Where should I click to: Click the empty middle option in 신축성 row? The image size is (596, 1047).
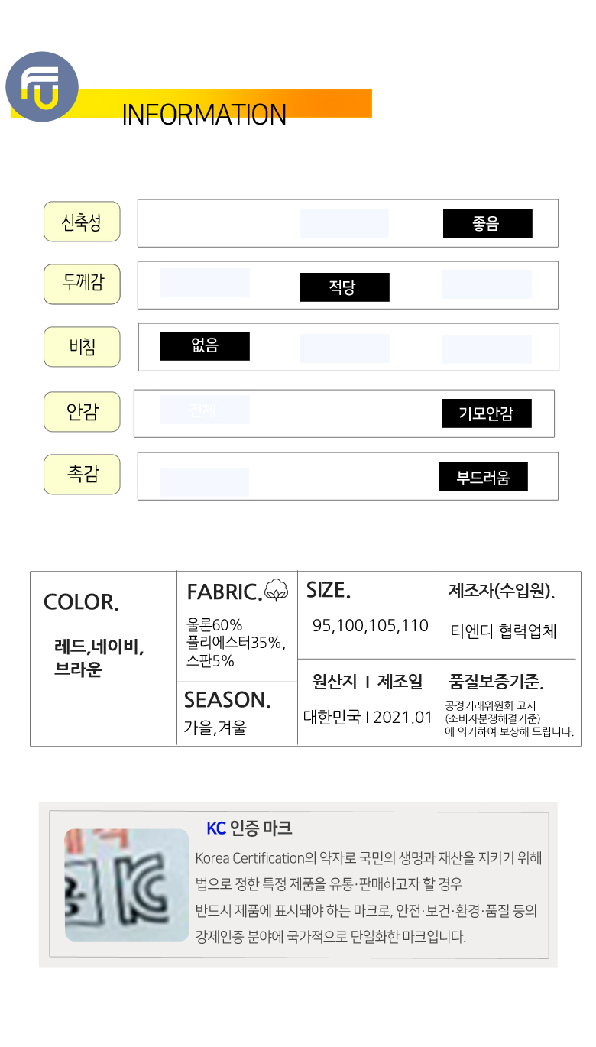344,224
